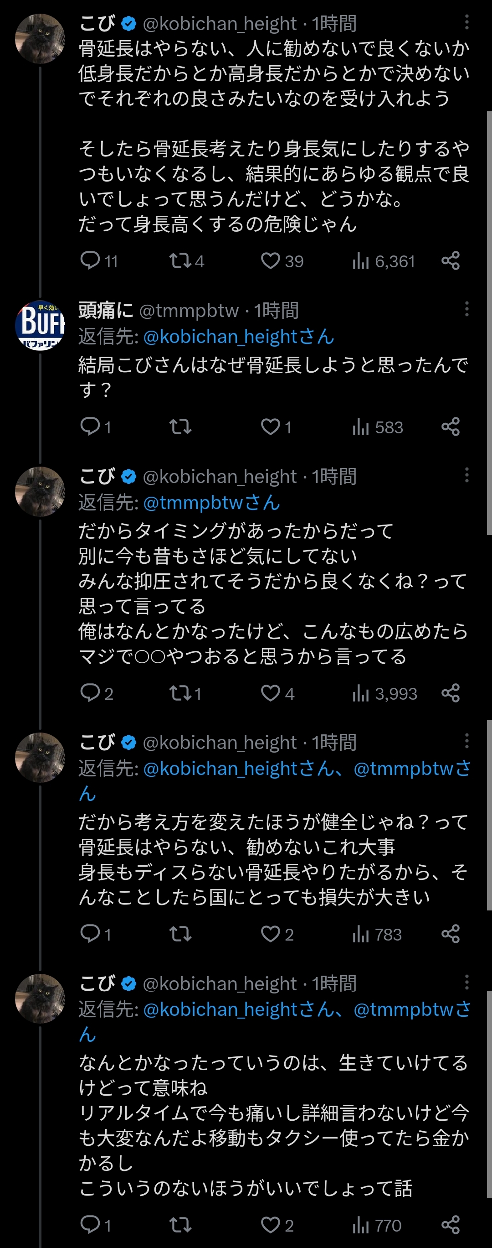Open more options on the タイミング tweet
Image resolution: width=492 pixels, height=1248 pixels.
(x=466, y=475)
